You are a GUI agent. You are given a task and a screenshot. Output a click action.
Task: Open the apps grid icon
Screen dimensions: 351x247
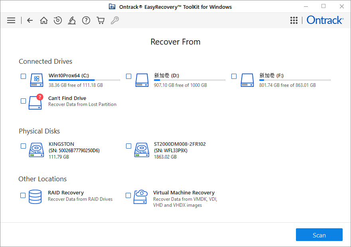click(x=294, y=20)
